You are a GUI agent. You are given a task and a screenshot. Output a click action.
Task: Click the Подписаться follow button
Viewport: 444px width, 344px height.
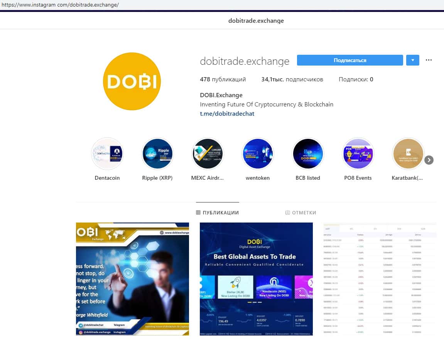[350, 60]
